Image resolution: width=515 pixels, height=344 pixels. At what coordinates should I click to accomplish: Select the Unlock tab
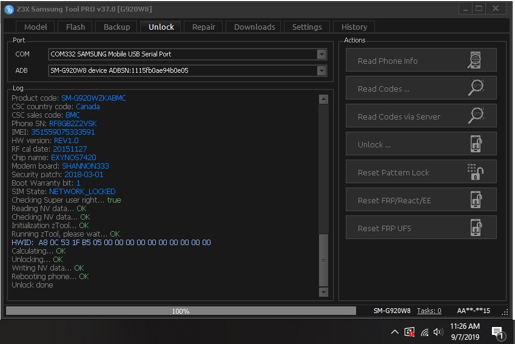(x=161, y=27)
